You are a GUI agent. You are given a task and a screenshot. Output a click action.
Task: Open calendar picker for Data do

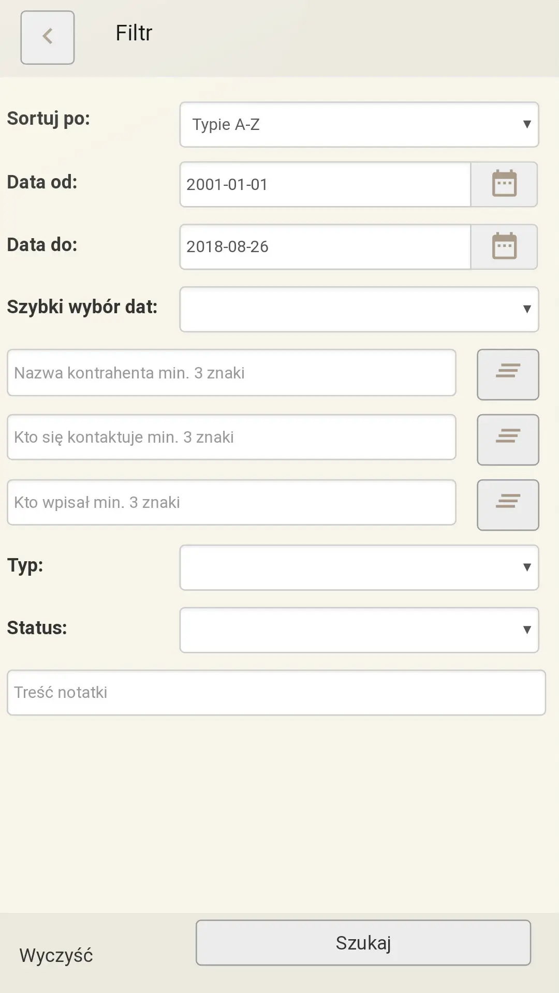click(504, 246)
